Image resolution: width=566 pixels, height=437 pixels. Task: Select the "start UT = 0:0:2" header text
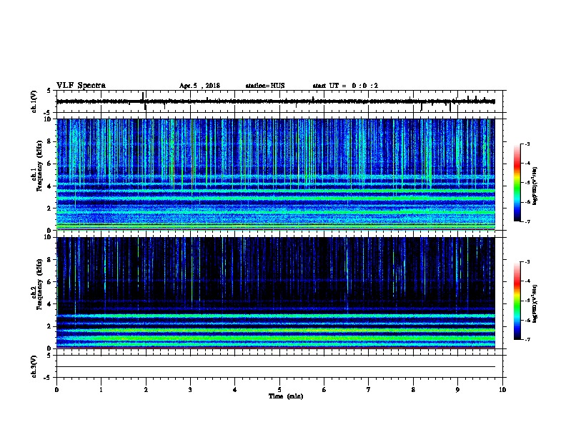(x=345, y=86)
